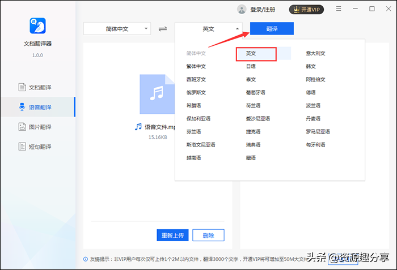
Task: Click 重新上传 to re-upload the file
Action: coord(172,235)
